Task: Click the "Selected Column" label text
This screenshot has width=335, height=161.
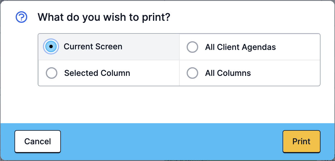Action: click(x=97, y=73)
